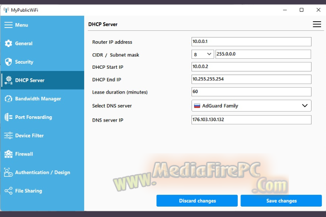The height and width of the screenshot is (217, 326).
Task: Click the Lease duration field showing 60
Action: click(x=251, y=92)
